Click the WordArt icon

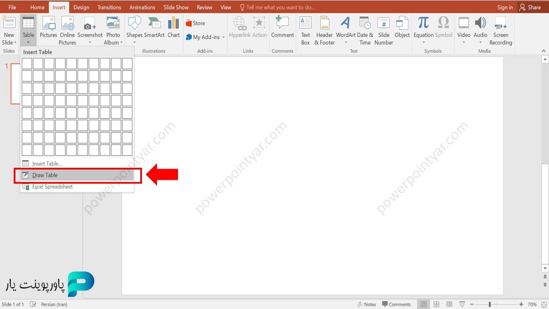tap(346, 22)
